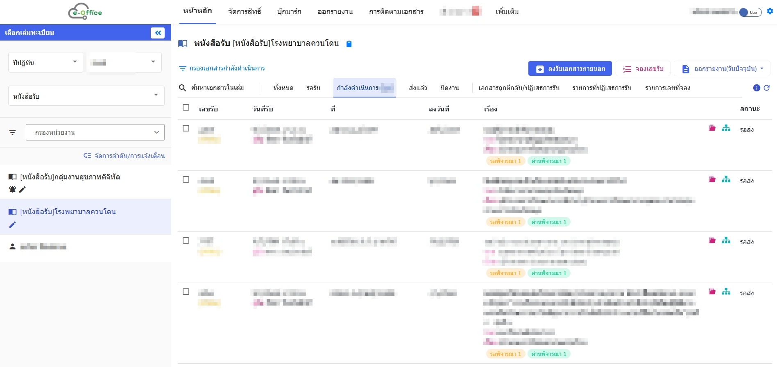Open the settings gear icon
The height and width of the screenshot is (367, 777).
click(770, 11)
